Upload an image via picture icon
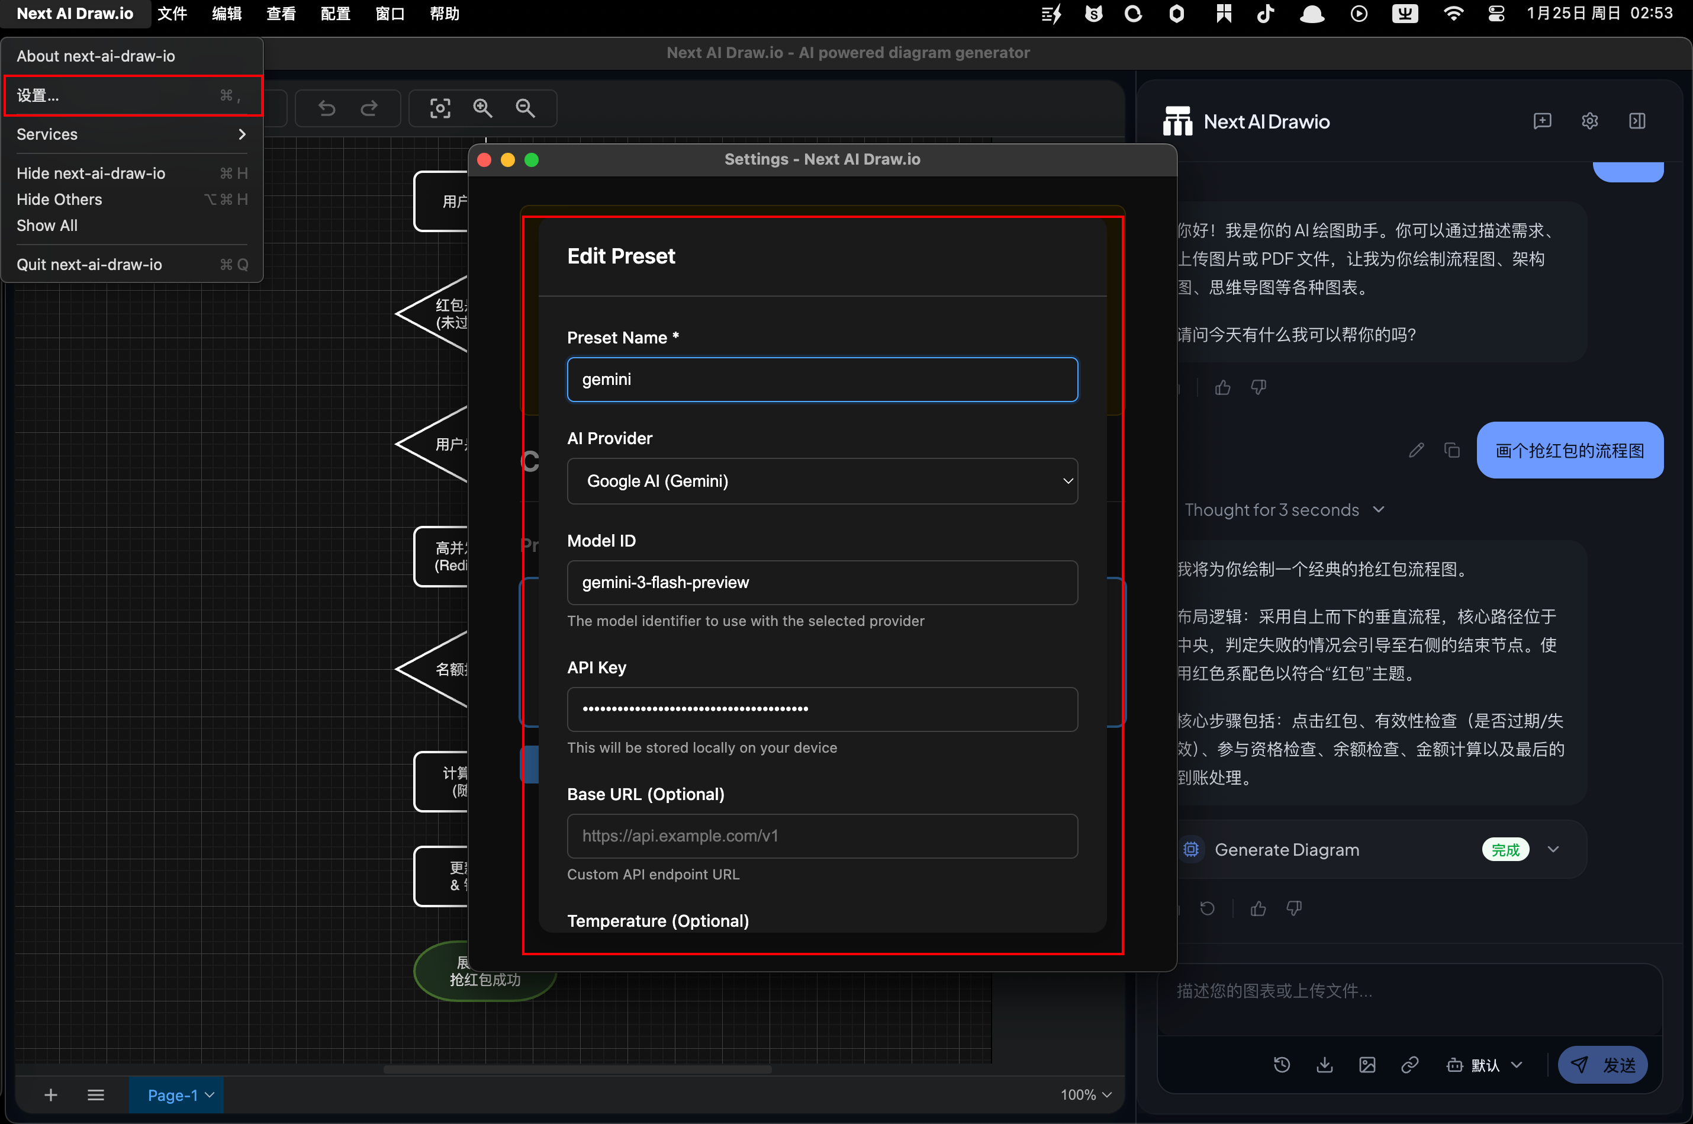 [x=1367, y=1065]
